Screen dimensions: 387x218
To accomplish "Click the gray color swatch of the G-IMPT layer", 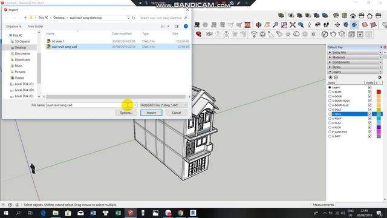I will tap(379, 136).
